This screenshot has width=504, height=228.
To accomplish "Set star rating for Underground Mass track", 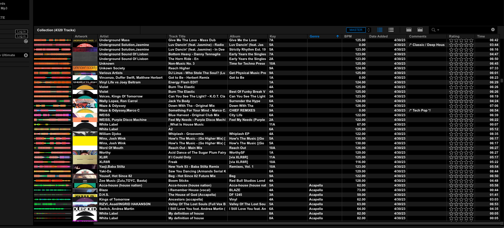I will [x=461, y=40].
